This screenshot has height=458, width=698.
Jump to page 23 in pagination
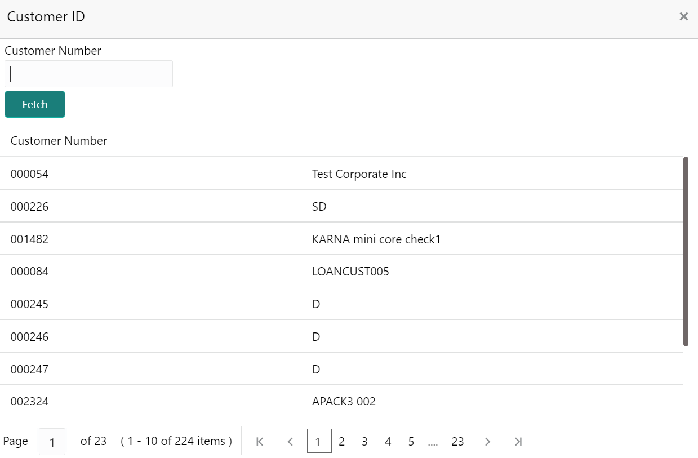pos(457,442)
